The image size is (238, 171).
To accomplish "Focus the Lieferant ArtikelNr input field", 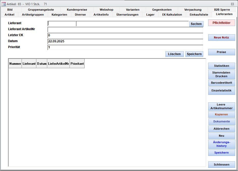I will click(125, 29).
